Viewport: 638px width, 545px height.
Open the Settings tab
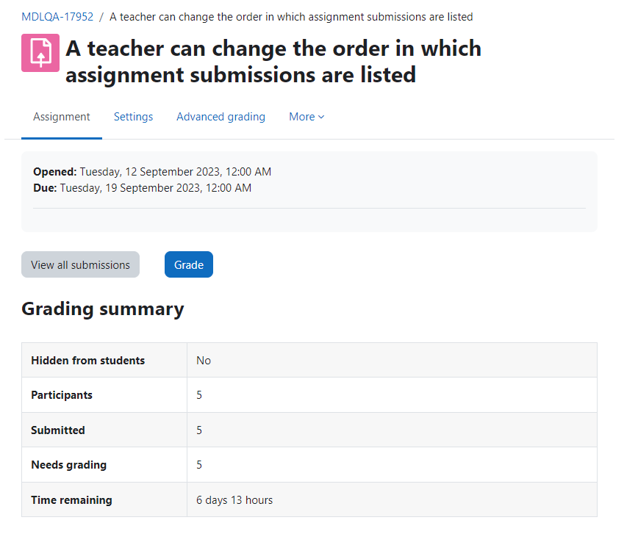coord(133,117)
